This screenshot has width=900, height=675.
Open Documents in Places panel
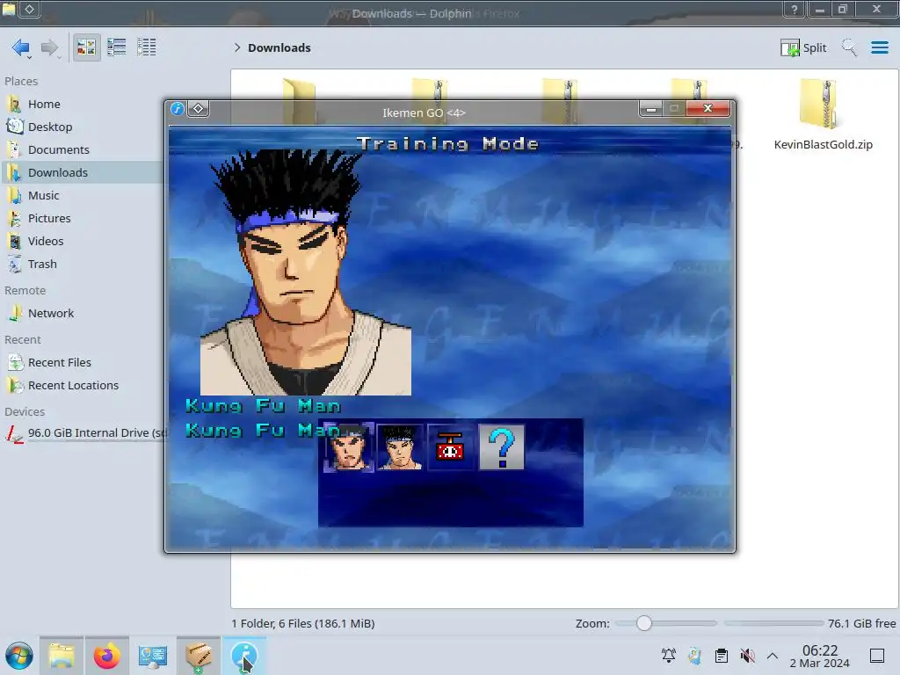83,149
